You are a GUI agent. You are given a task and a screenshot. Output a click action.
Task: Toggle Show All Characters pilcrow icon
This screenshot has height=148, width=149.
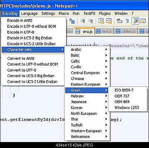point(127,21)
